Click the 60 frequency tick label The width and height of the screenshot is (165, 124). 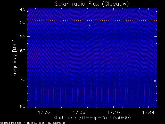(23, 51)
